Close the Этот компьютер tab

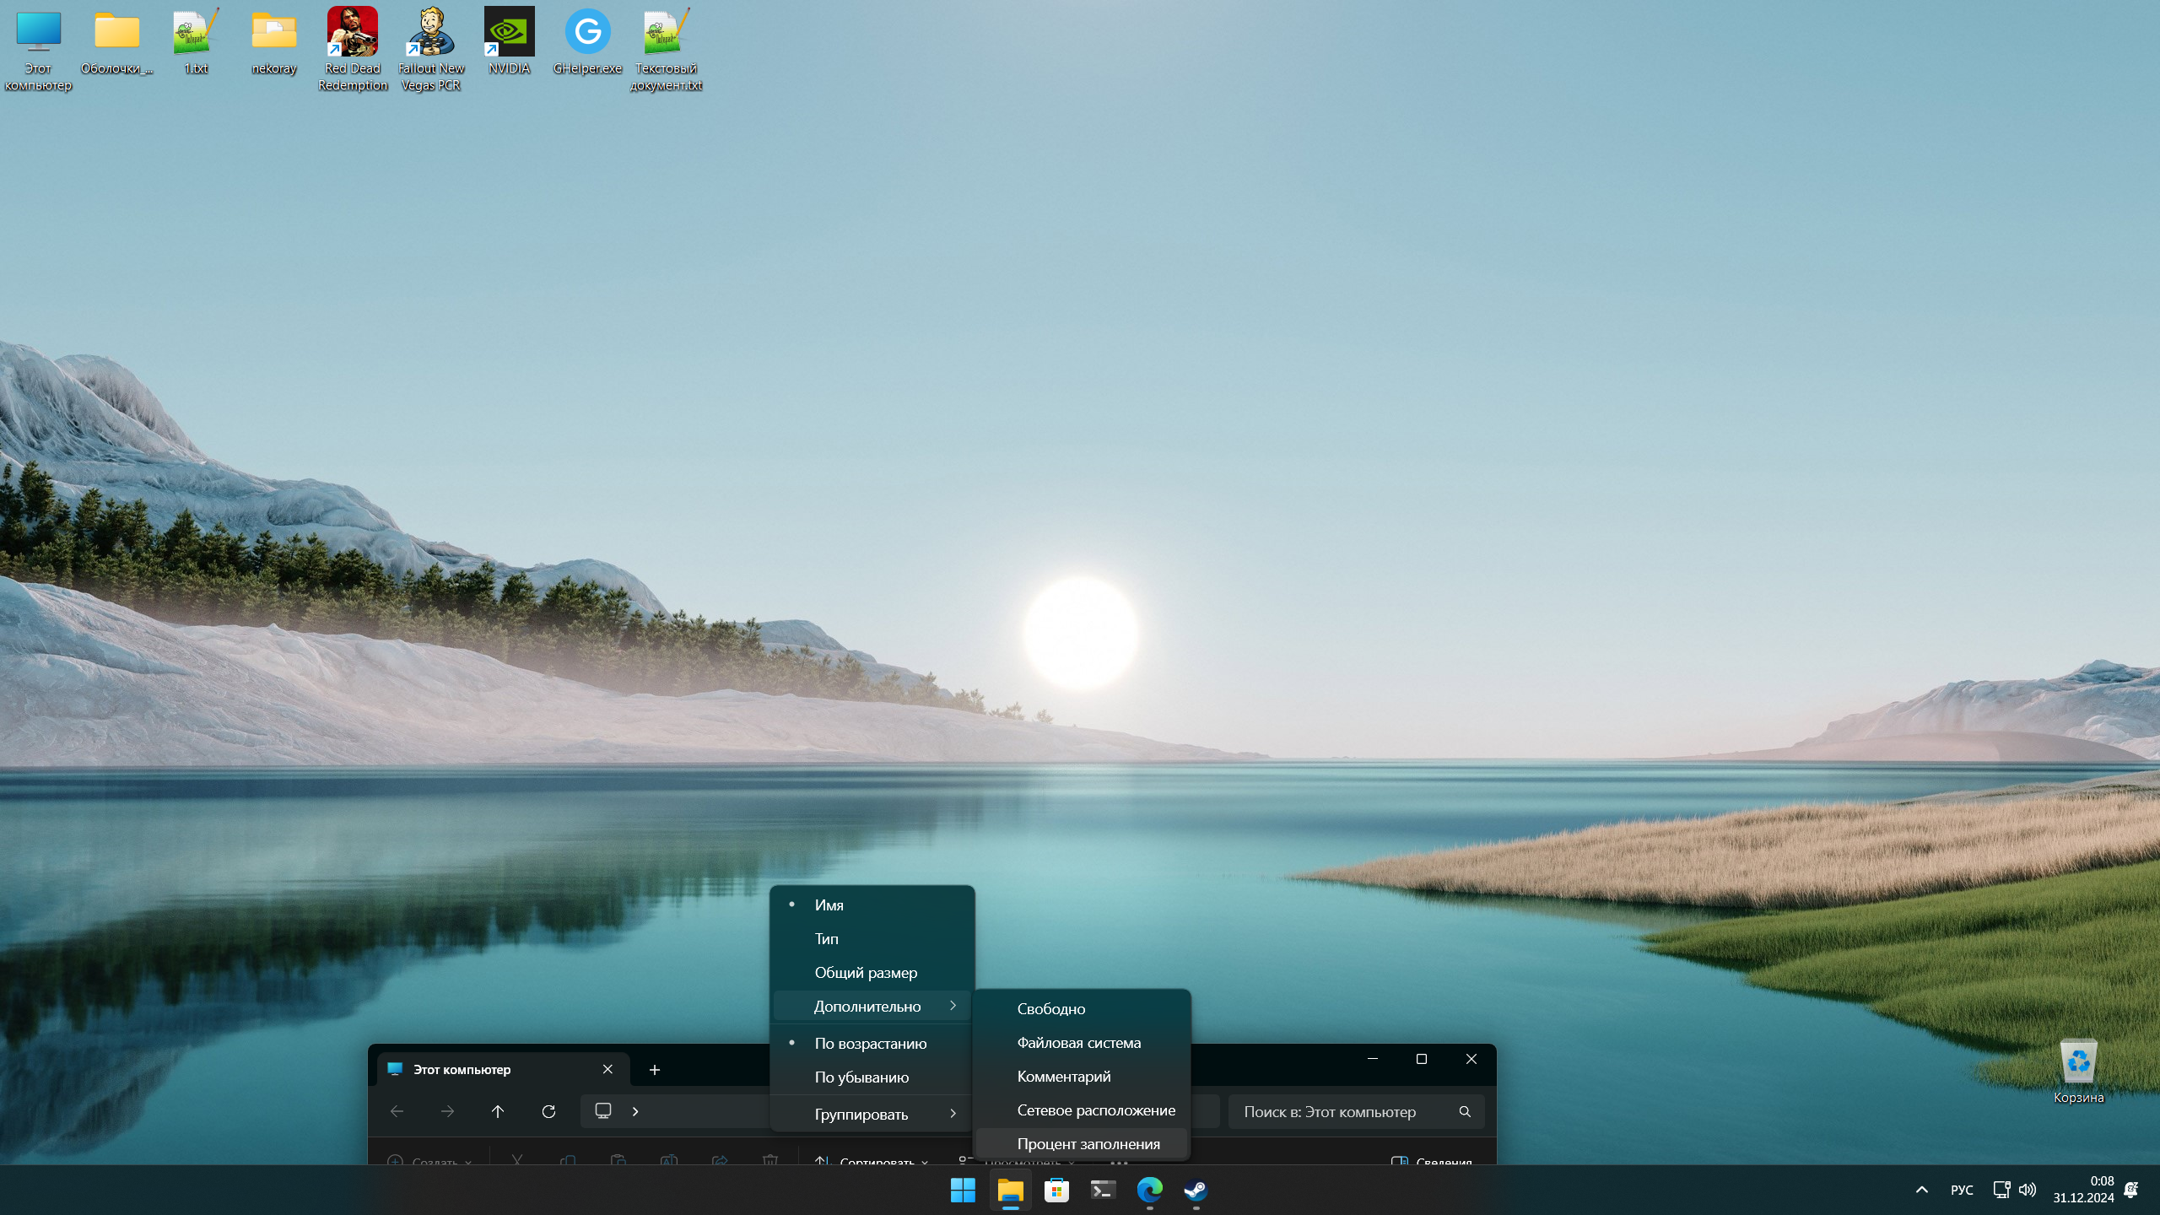pos(607,1069)
